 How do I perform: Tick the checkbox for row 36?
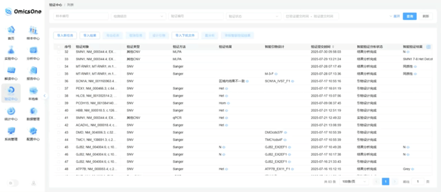[58, 81]
